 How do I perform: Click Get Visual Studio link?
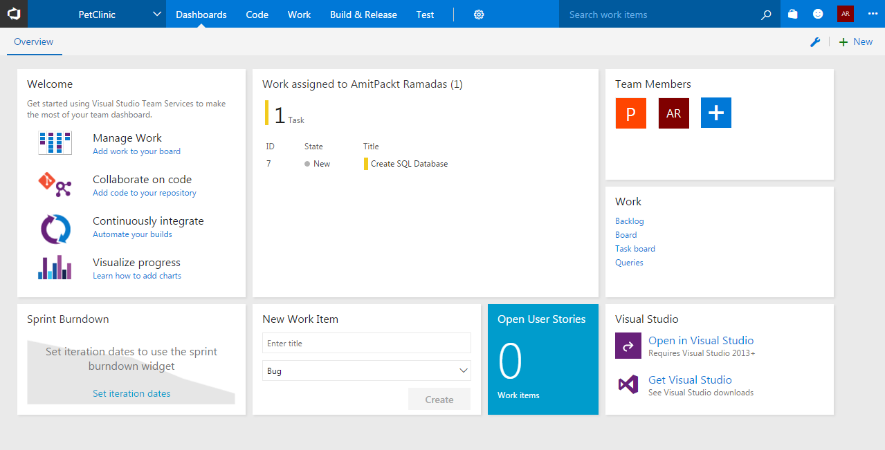click(x=690, y=379)
